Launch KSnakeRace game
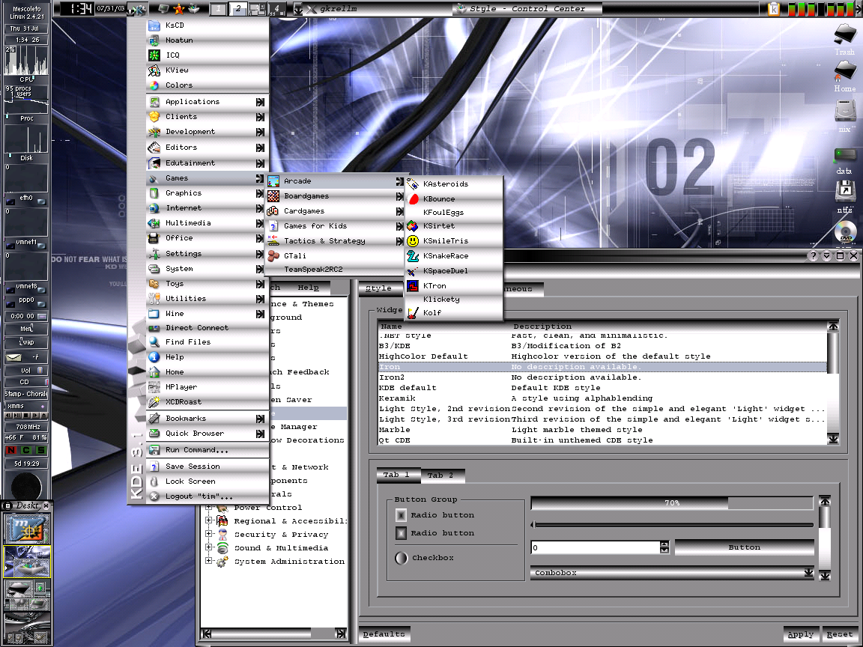This screenshot has height=647, width=863. point(454,256)
